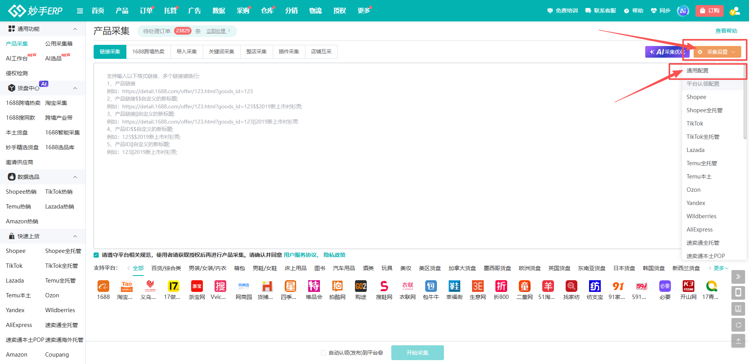This screenshot has width=749, height=364.
Task: Collapse the 快速上货 sidebar section
Action: (75, 236)
